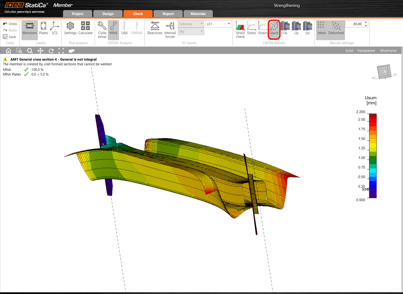Viewport: 403px width, 294px height.
Task: Click the home view icon
Action: pos(8,51)
